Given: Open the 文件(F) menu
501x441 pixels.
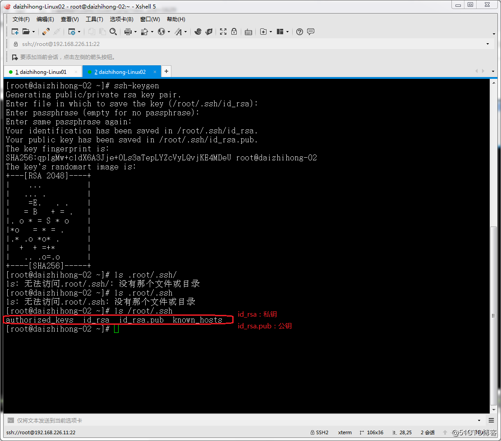Looking at the screenshot, I should pos(21,19).
